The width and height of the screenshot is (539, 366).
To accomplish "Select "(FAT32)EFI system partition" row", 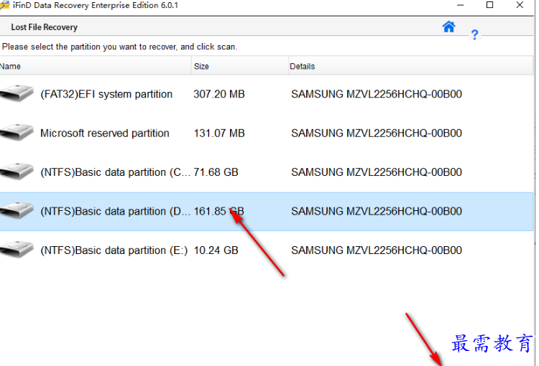I will pos(267,94).
